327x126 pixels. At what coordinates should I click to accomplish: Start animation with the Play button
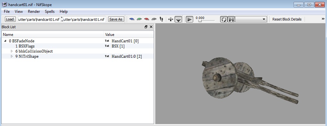tap(189, 19)
